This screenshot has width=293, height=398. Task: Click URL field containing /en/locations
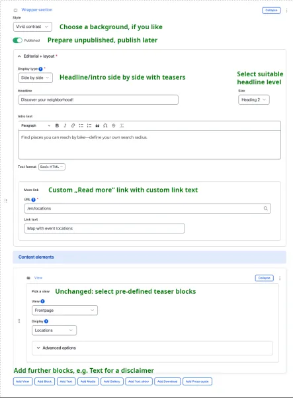click(147, 208)
